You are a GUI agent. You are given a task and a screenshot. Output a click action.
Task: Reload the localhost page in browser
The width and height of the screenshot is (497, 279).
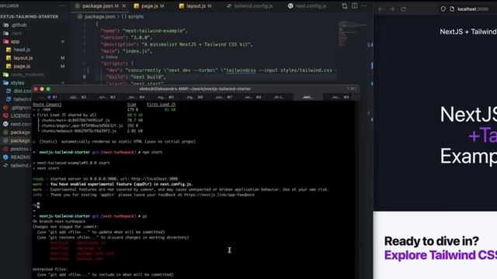[403, 9]
